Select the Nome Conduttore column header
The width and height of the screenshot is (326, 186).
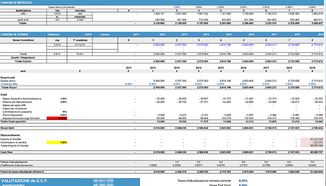pos(23,40)
